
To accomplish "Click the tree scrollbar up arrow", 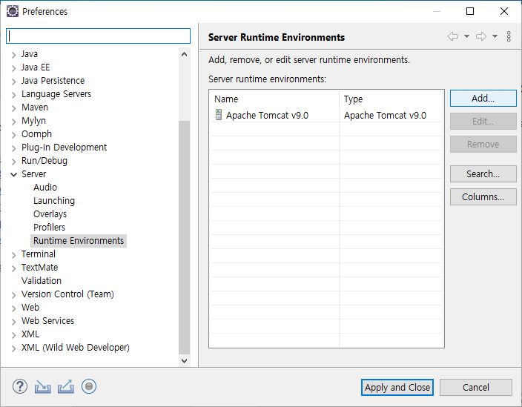I will click(x=184, y=54).
